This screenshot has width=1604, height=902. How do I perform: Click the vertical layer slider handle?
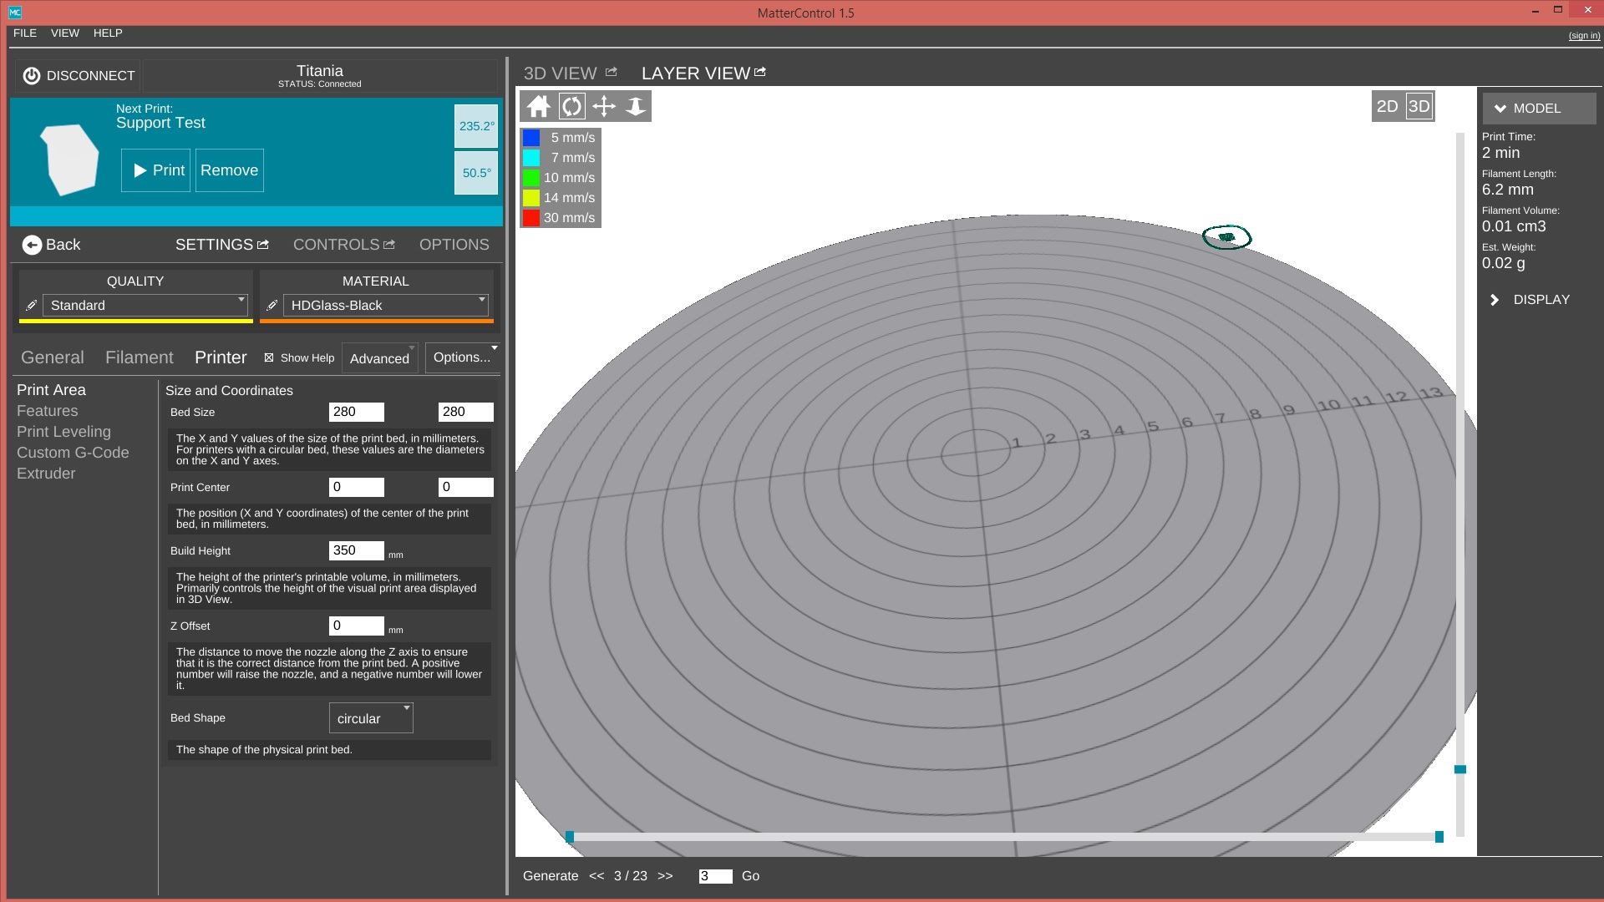click(1460, 769)
